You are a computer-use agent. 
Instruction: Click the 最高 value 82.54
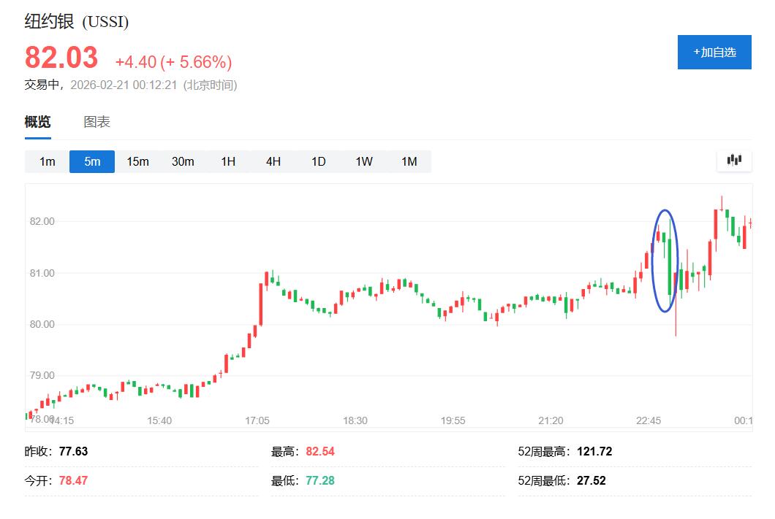coord(320,452)
